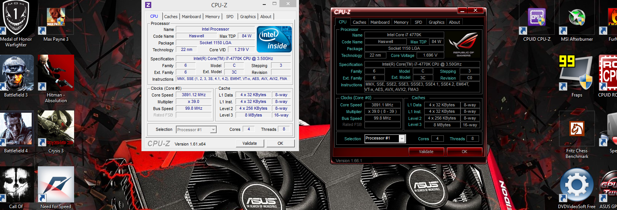Click Level 3 cache 8 MBytes in white CPU-Z
The width and height of the screenshot is (617, 210).
coord(253,115)
